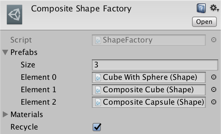221x134 pixels.
Task: Click the Open button
Action: point(204,22)
